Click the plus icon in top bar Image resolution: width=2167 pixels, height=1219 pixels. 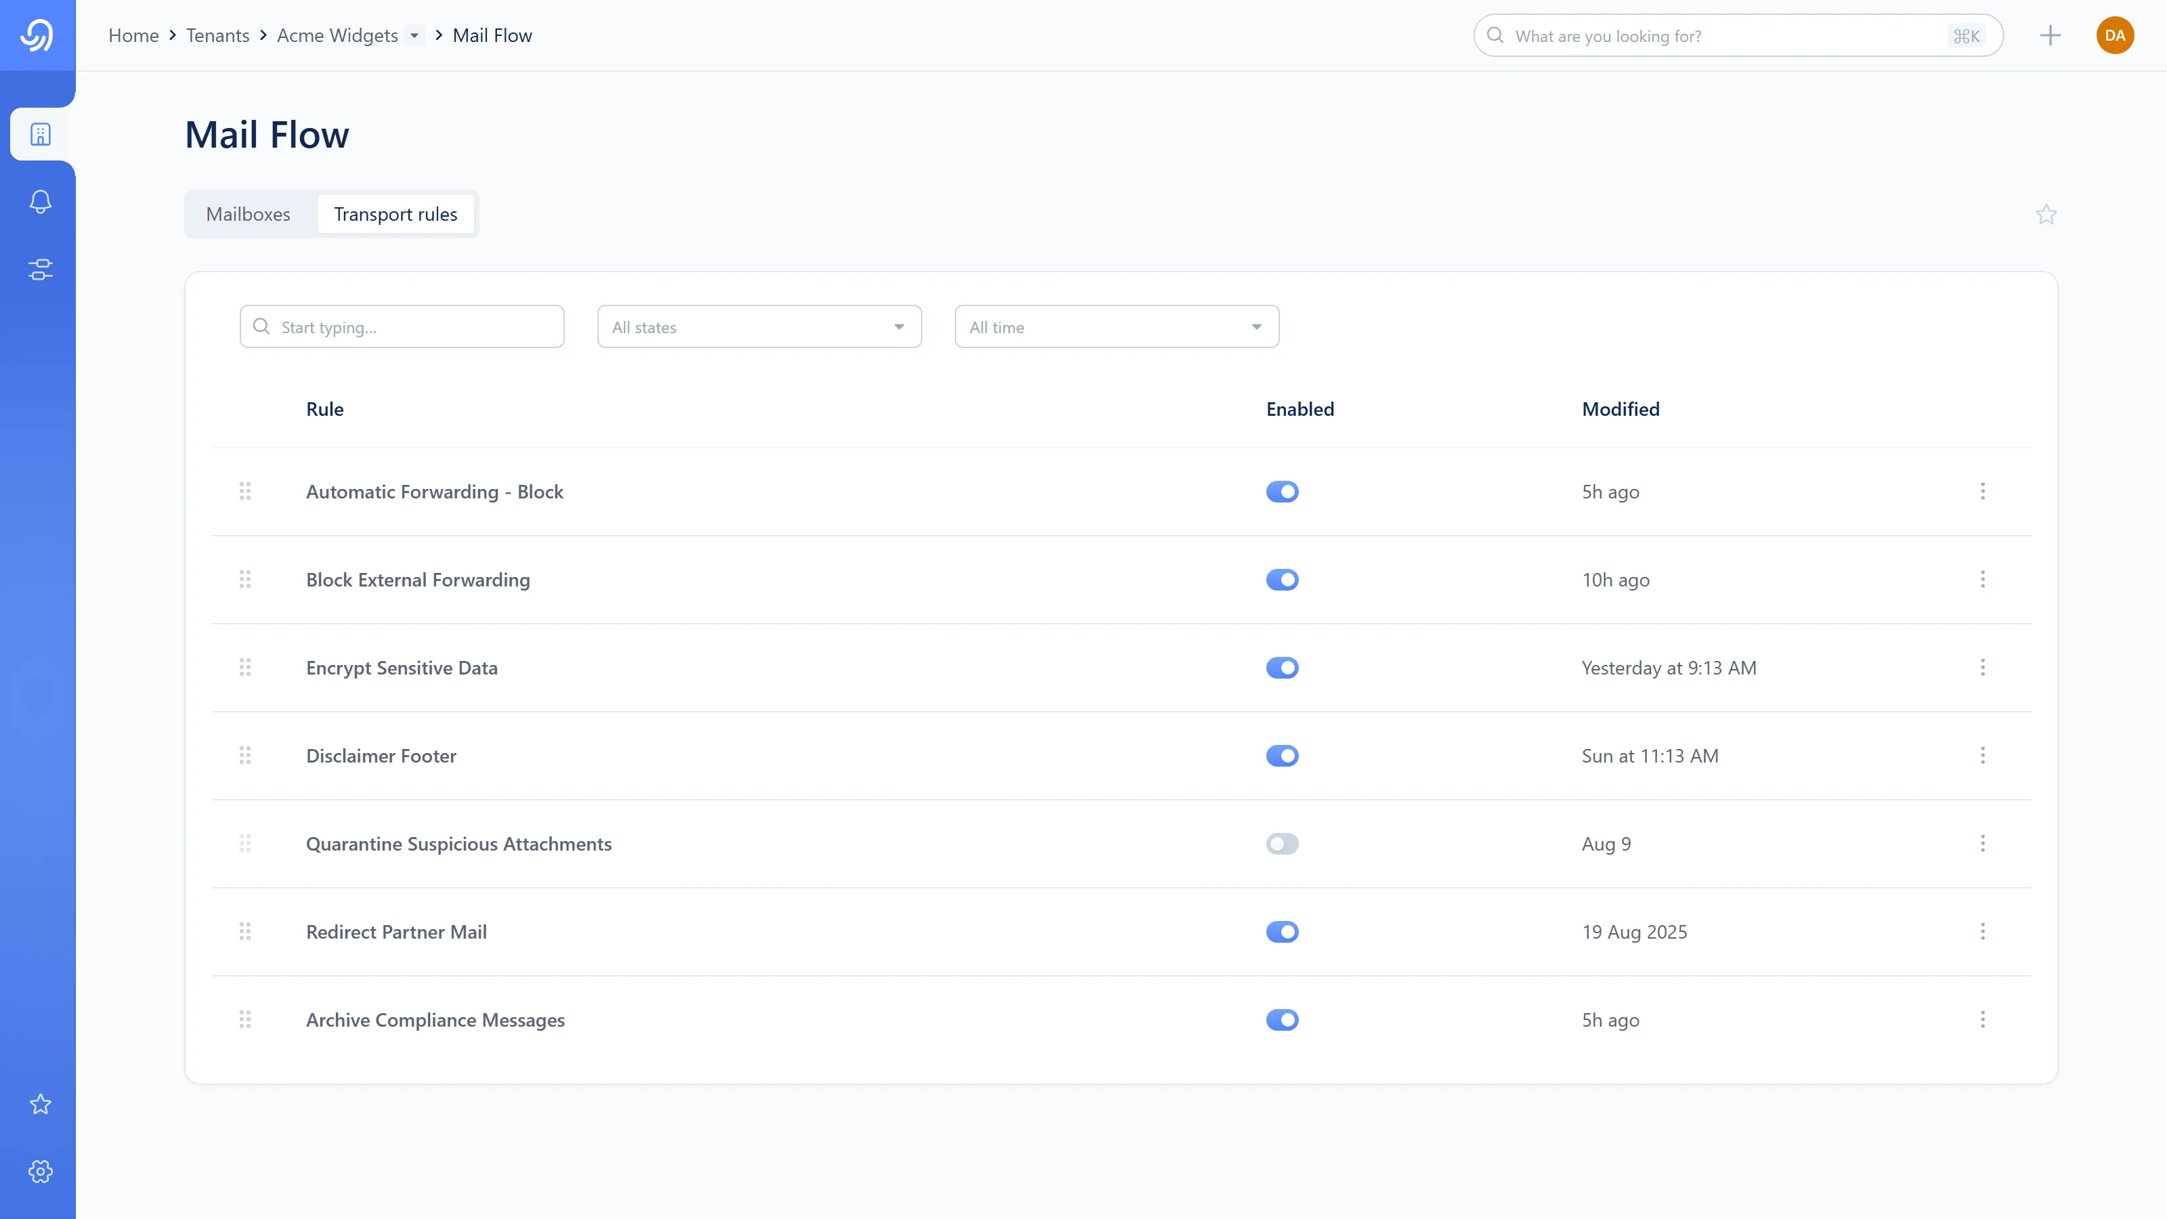pyautogui.click(x=2051, y=35)
